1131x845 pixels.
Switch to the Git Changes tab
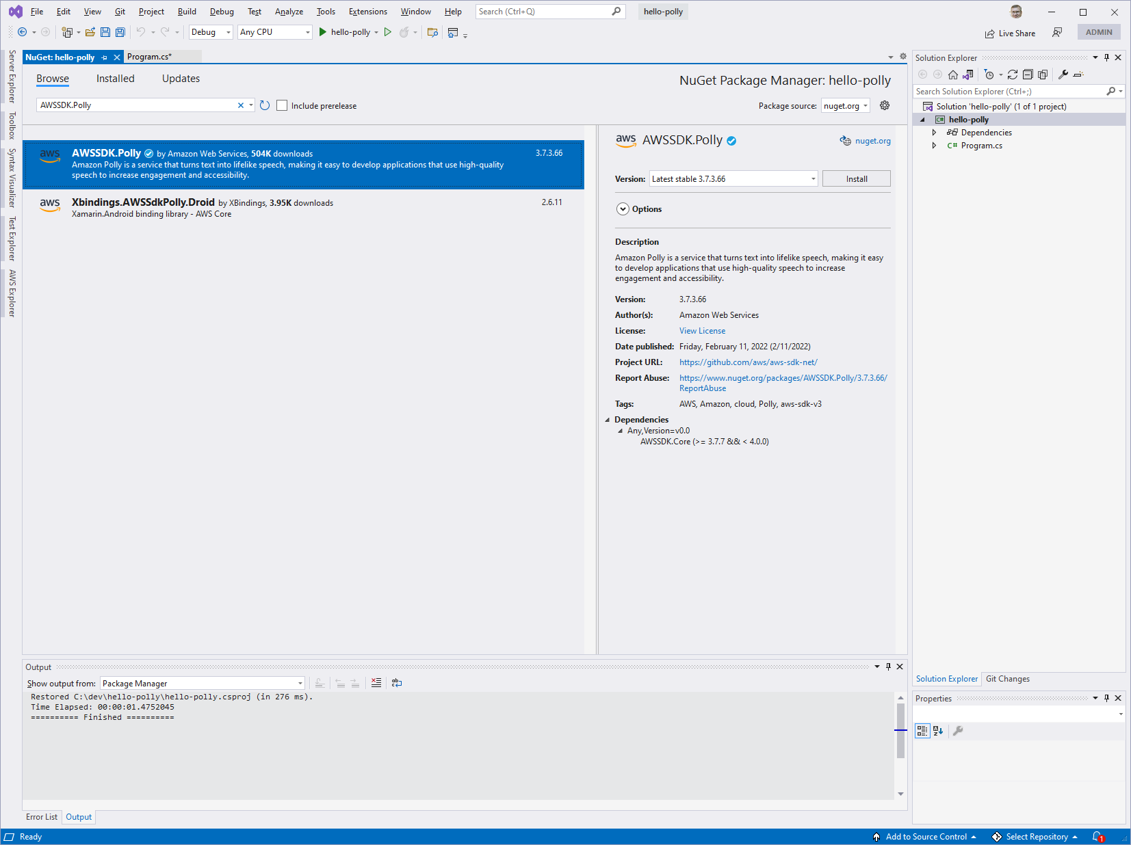coord(1007,679)
